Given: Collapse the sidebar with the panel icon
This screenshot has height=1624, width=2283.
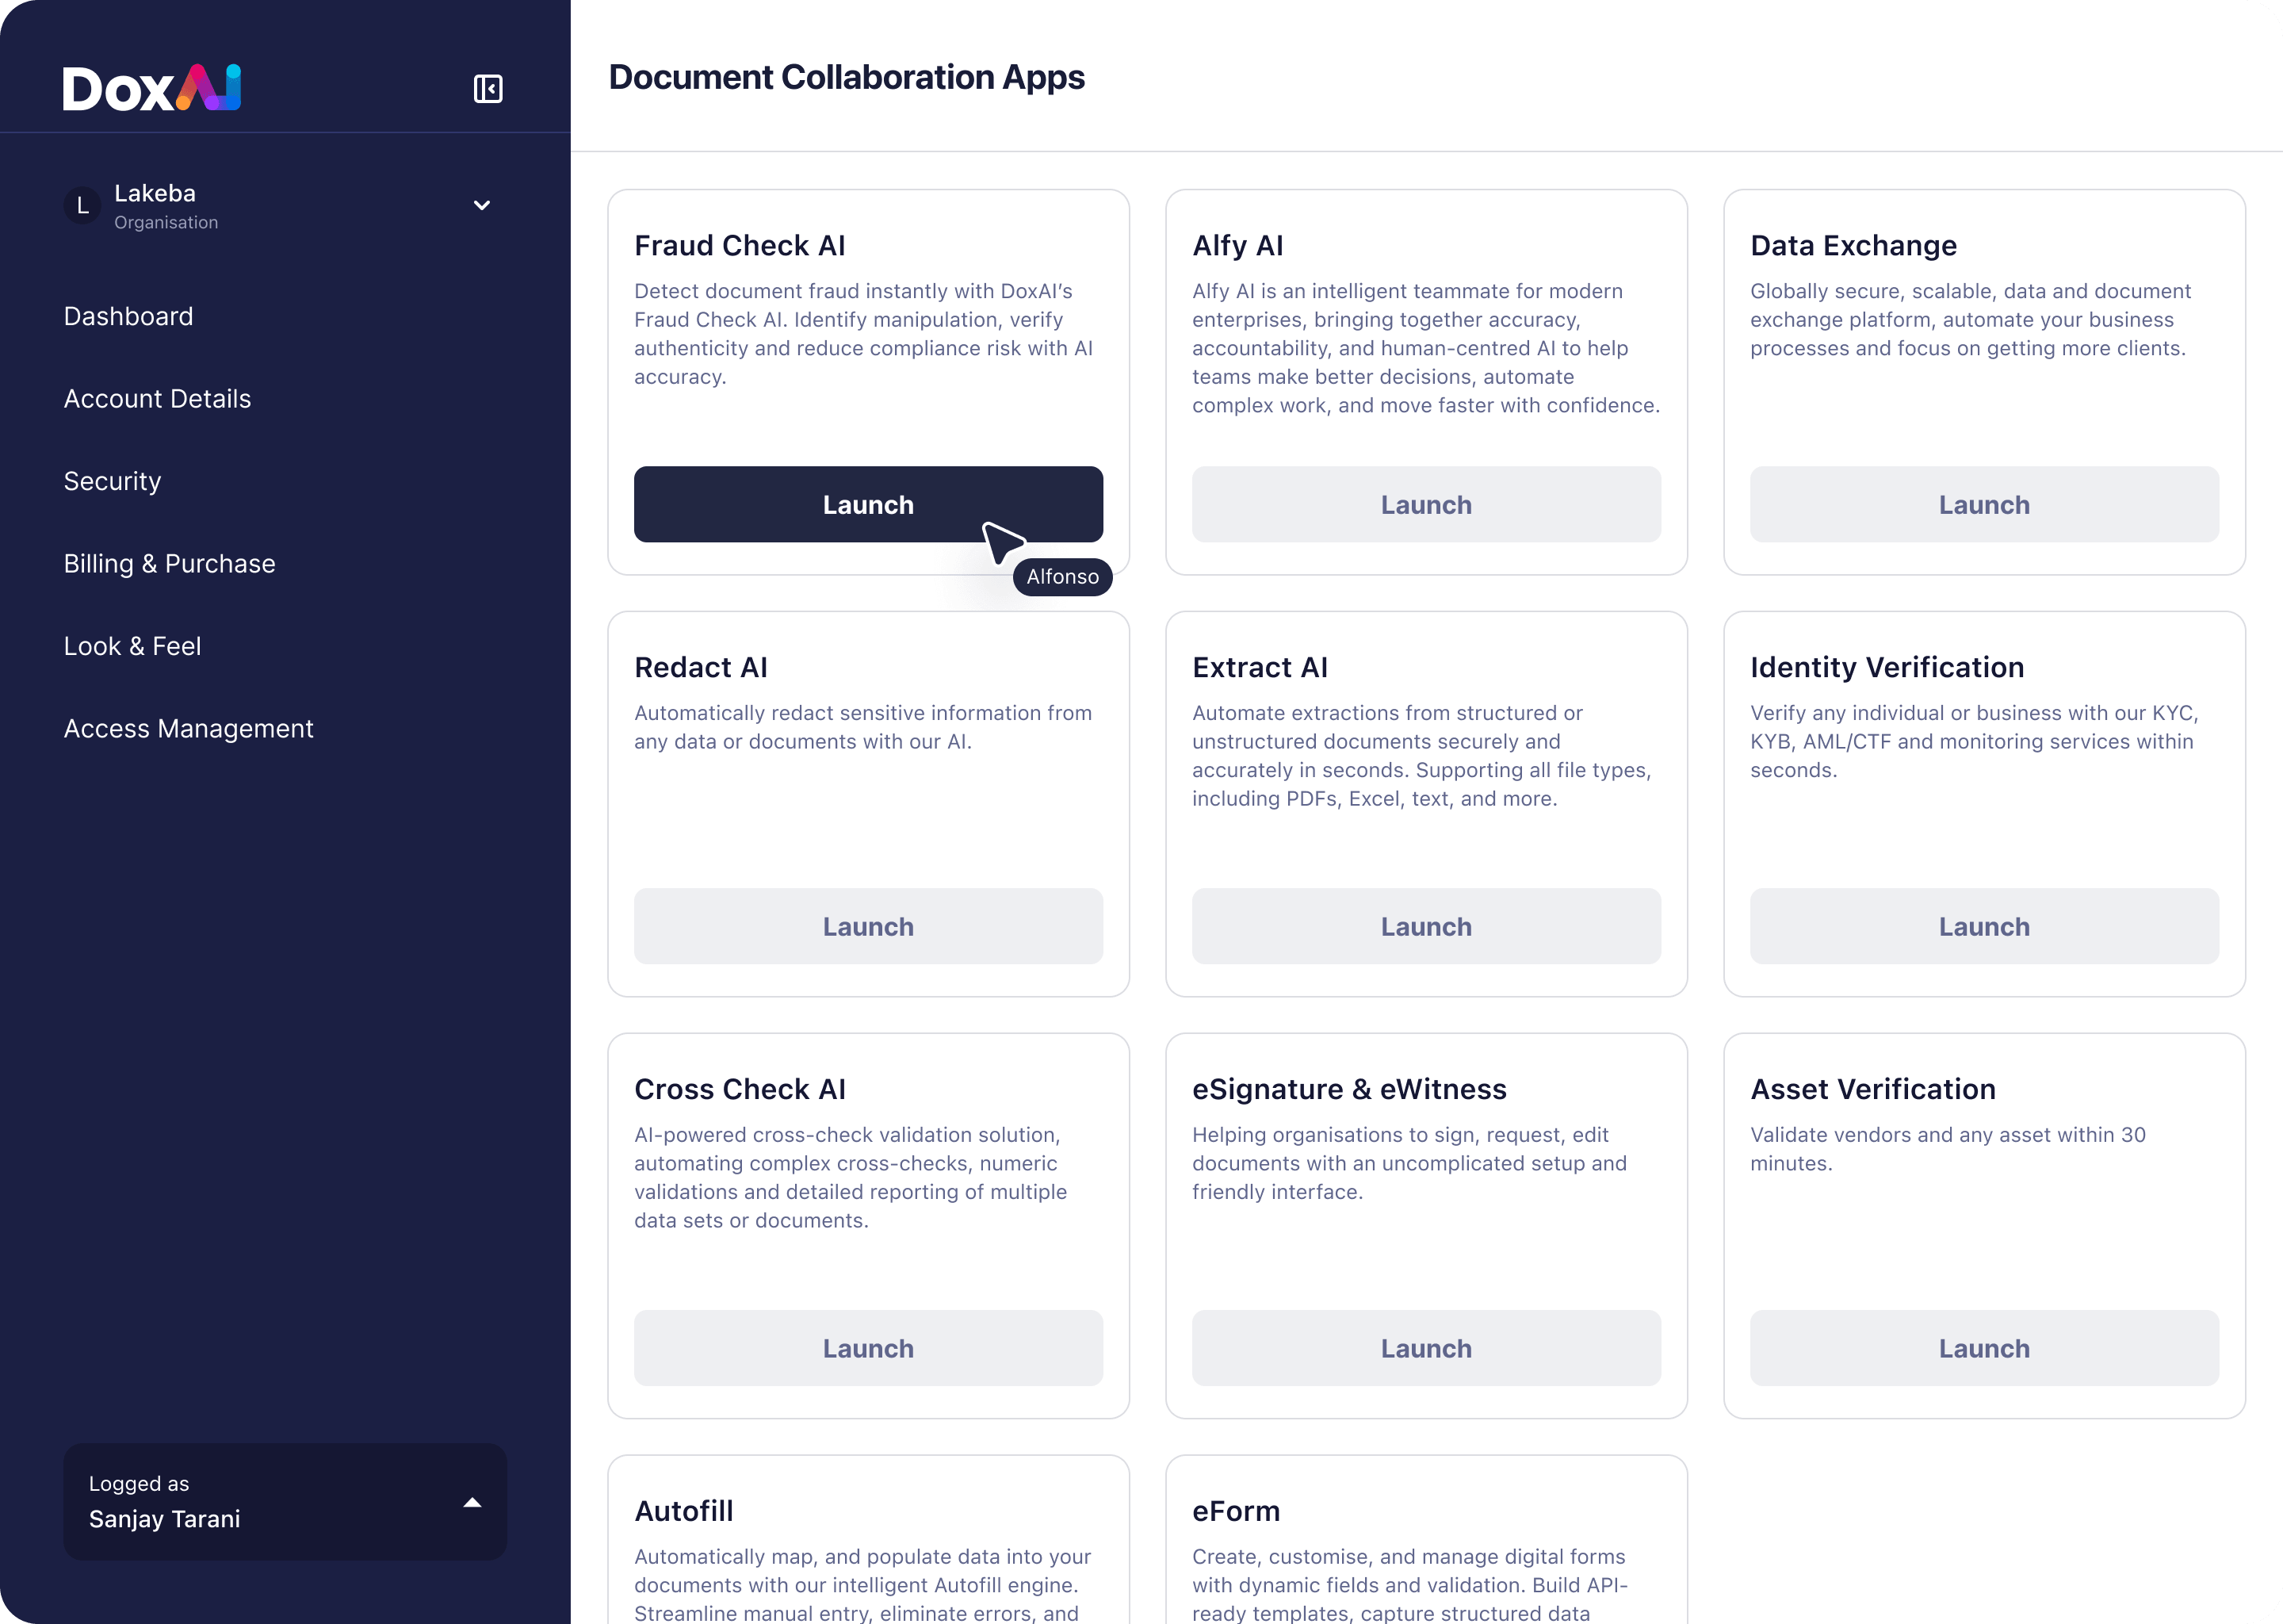Looking at the screenshot, I should [488, 89].
